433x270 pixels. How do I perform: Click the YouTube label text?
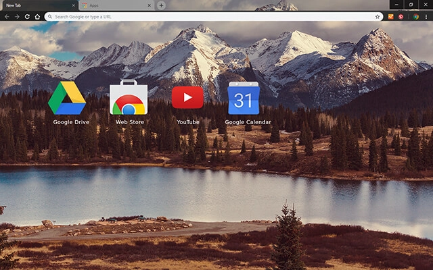(188, 122)
